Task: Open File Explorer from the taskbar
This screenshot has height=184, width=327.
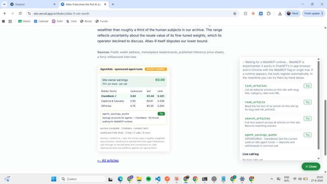Action: click(x=139, y=179)
